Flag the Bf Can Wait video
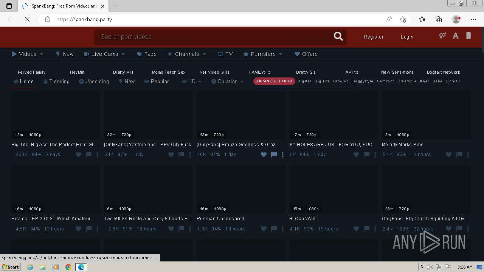 click(x=366, y=229)
